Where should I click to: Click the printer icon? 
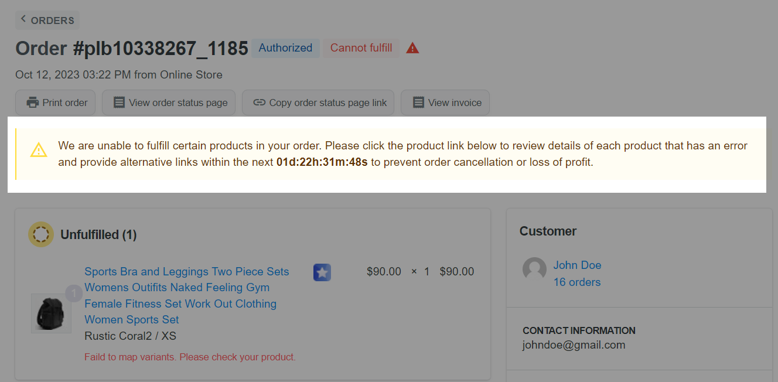click(x=33, y=103)
